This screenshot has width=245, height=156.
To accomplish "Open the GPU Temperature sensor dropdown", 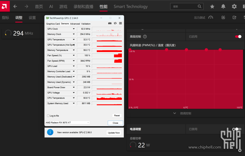I will coord(74,39).
